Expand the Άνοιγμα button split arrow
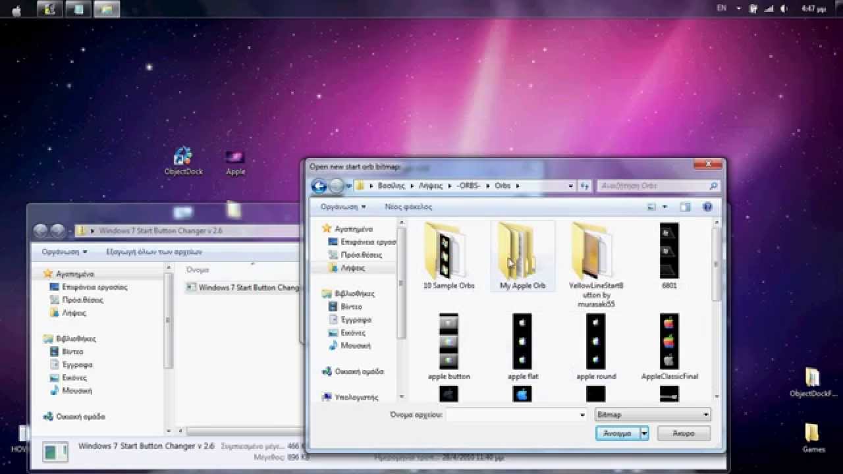This screenshot has width=843, height=474. 644,433
